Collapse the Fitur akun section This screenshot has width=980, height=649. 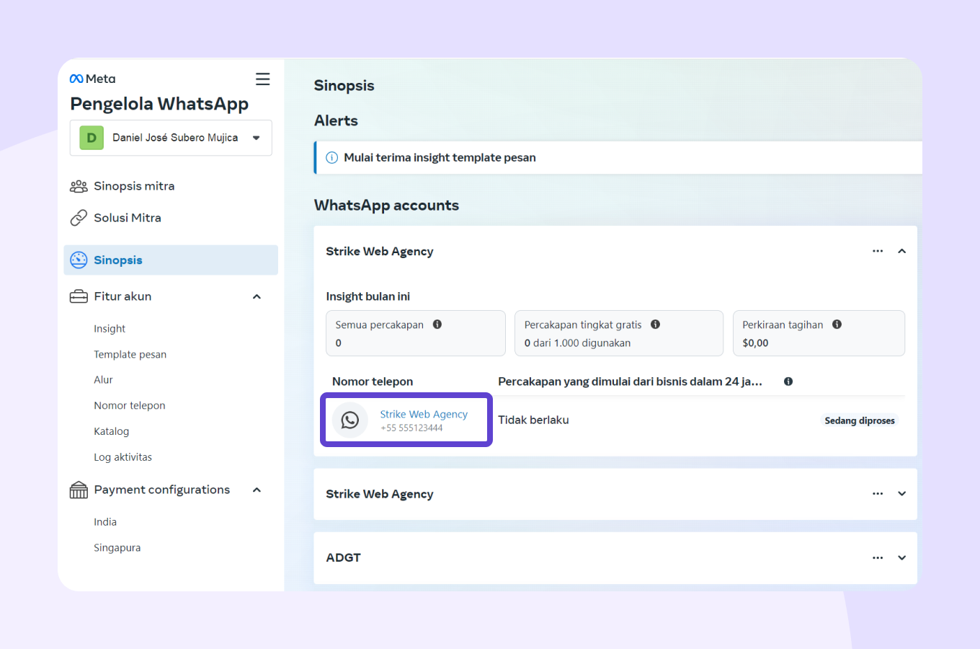pos(257,296)
